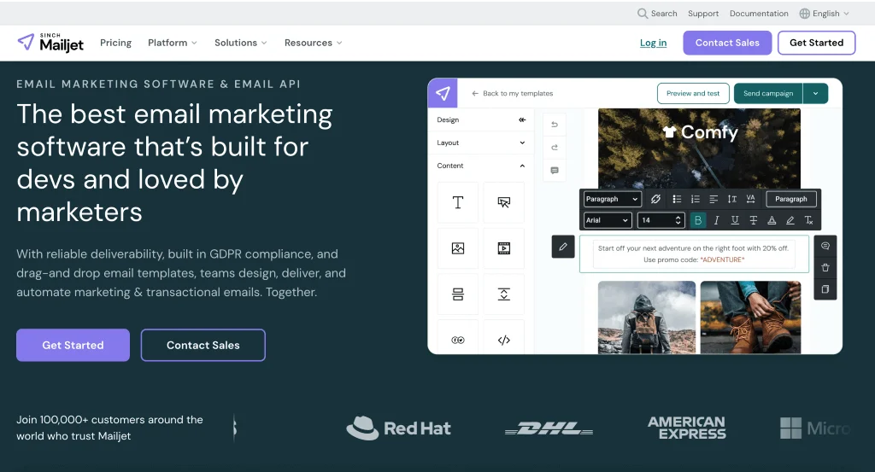Select the Button block icon with cursor
Screen dimensions: 875x472
503,202
